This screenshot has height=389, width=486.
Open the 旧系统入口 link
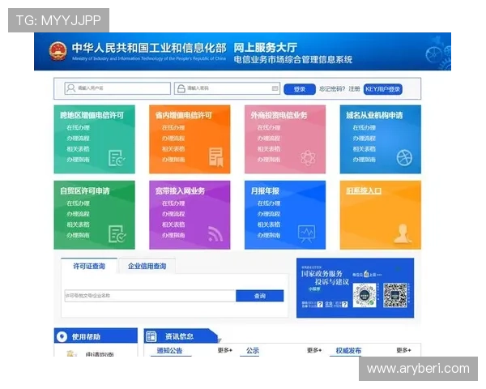(x=364, y=190)
